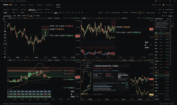
Task: Toggle the FLOW layer
Action: [x=24, y=16]
